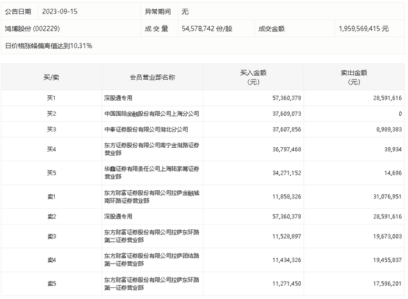Select the 公告日期 label
The width and height of the screenshot is (408, 299).
tap(18, 12)
